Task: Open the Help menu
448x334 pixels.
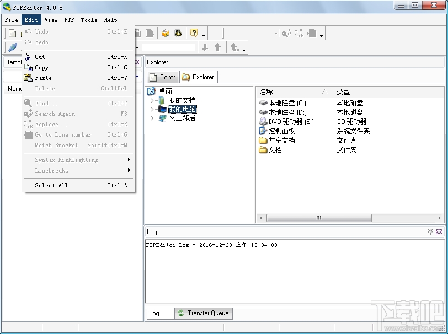Action: pyautogui.click(x=110, y=20)
